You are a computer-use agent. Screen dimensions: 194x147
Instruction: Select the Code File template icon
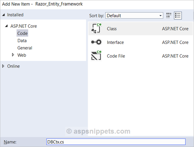(x=96, y=55)
